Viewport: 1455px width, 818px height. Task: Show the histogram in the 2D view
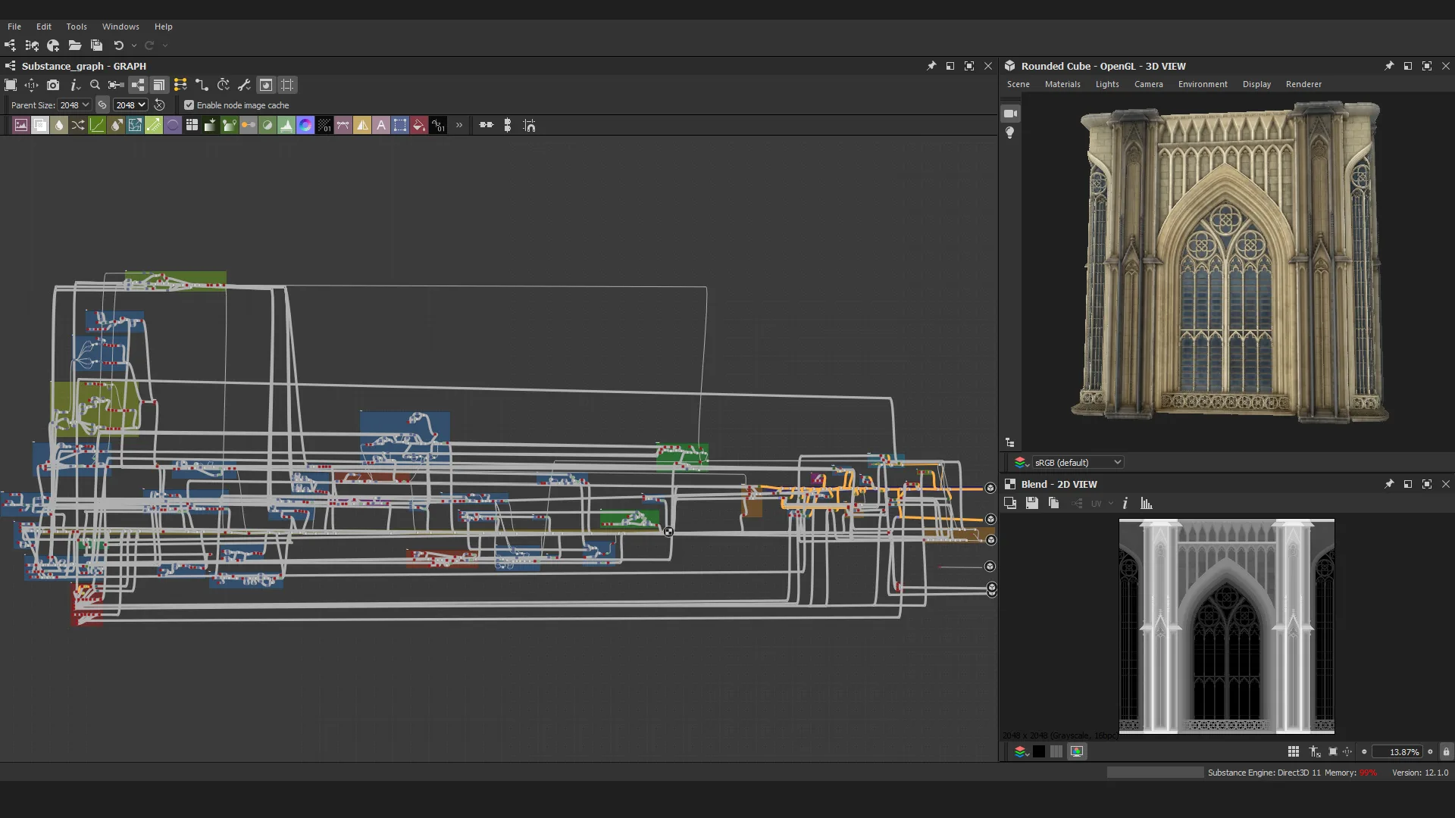1146,504
